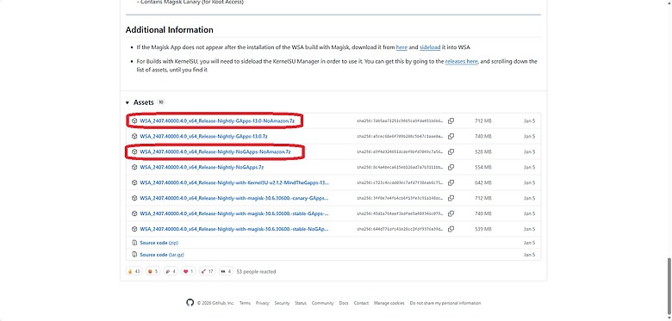This screenshot has height=321, width=672.
Task: Add eyes reaction showing 4
Action: pyautogui.click(x=226, y=271)
